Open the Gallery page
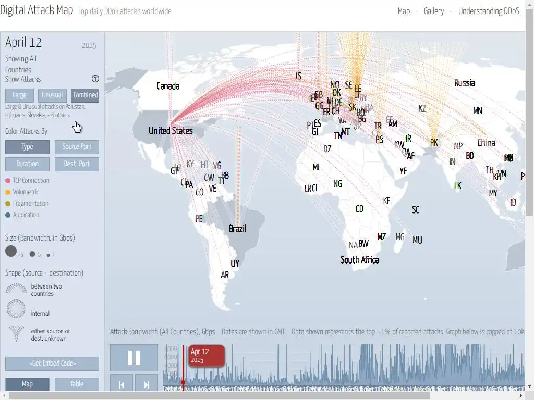The image size is (534, 400). 434,11
